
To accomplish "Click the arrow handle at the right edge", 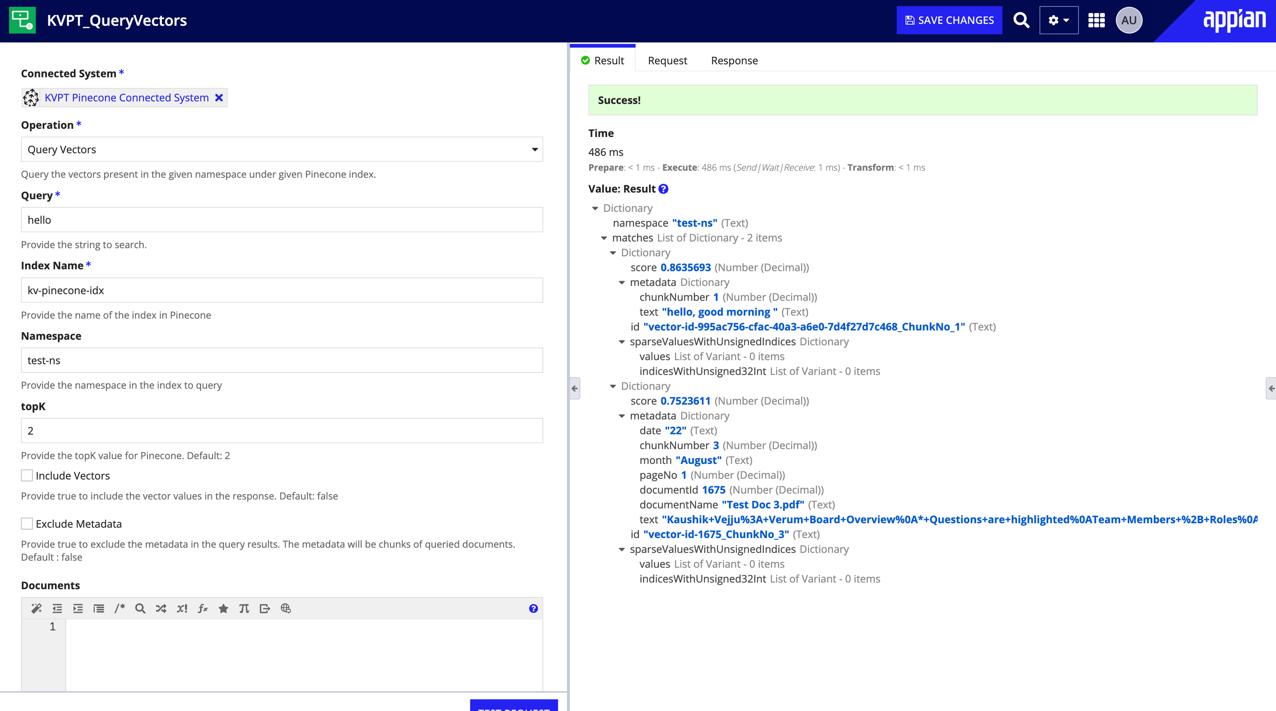I will (1271, 388).
